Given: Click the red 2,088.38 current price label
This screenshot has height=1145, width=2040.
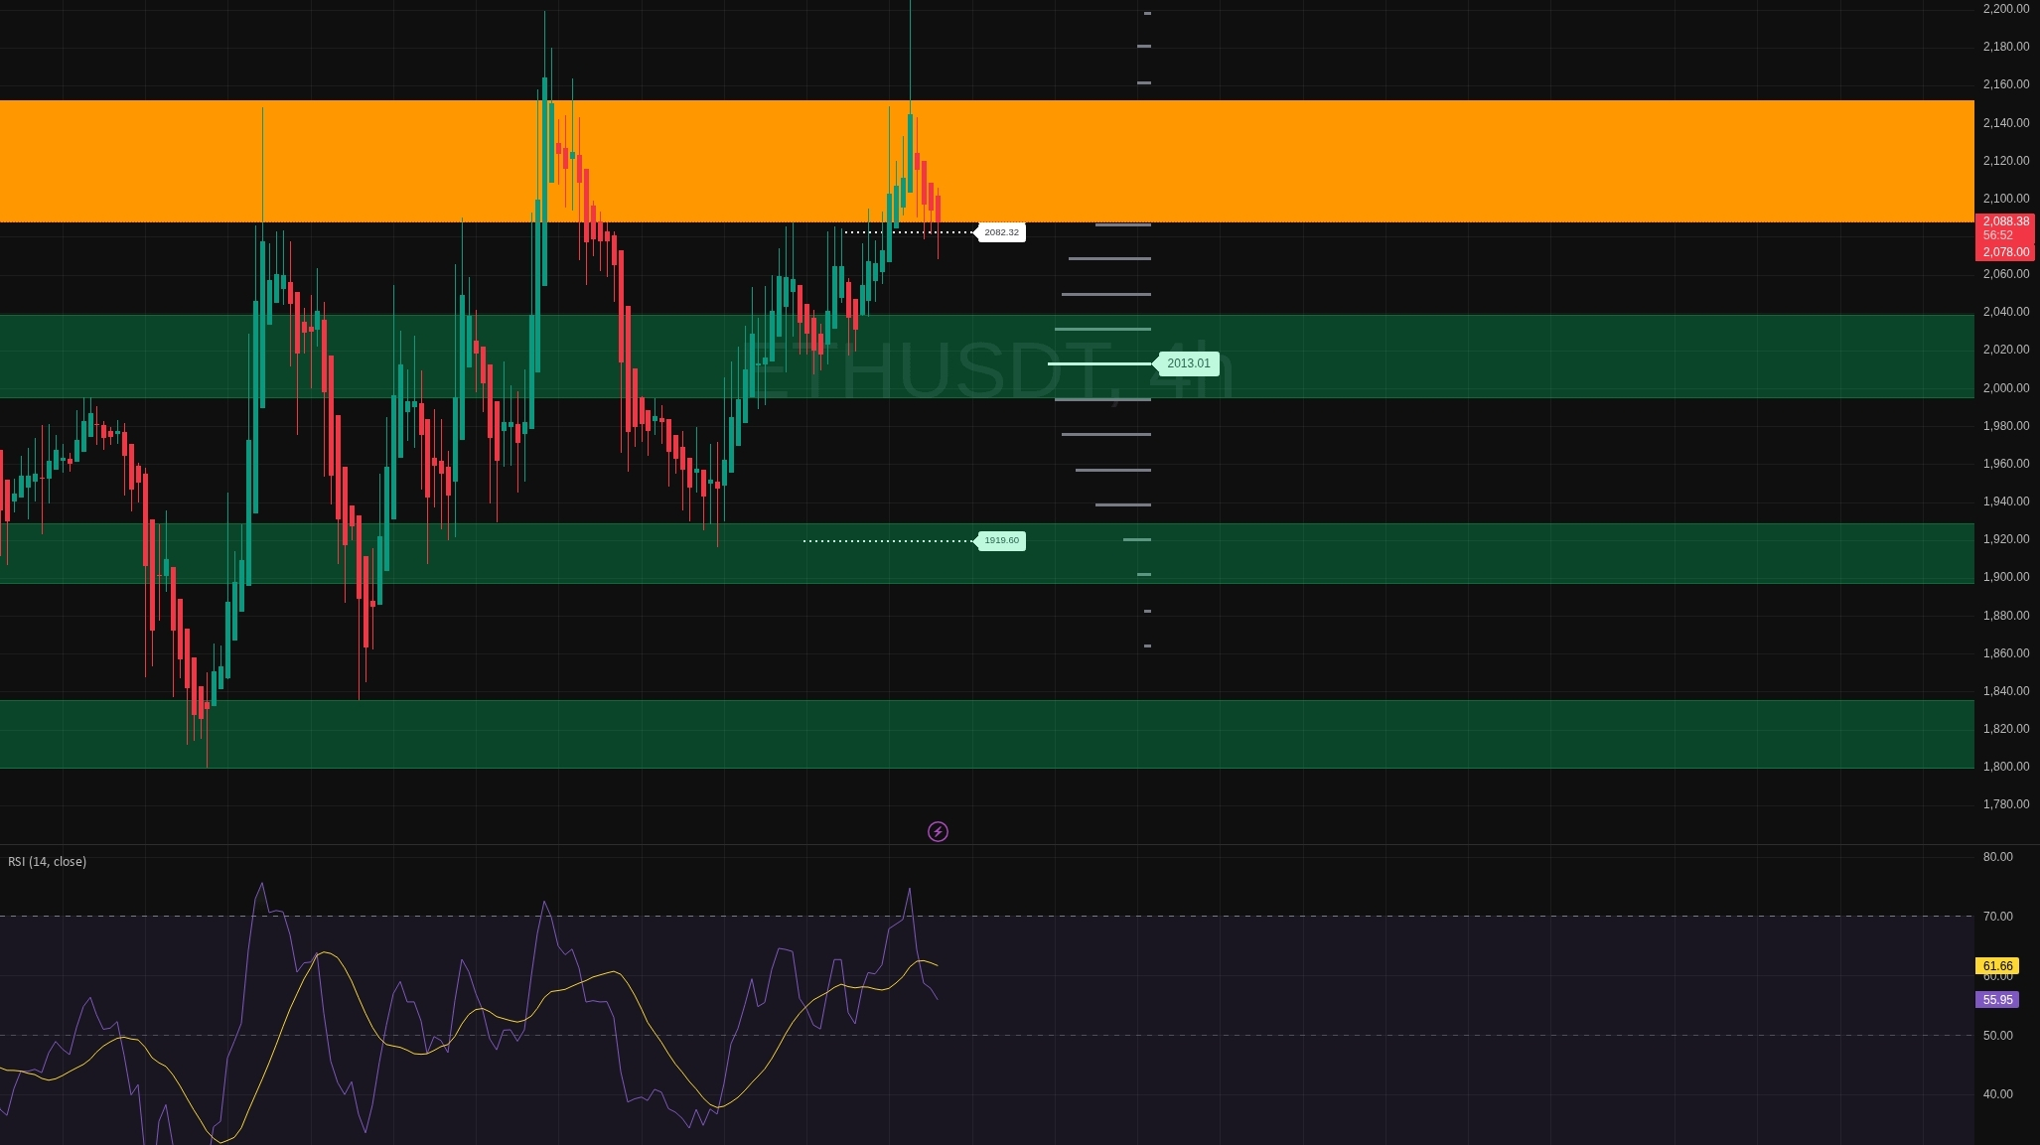Looking at the screenshot, I should click(2005, 221).
